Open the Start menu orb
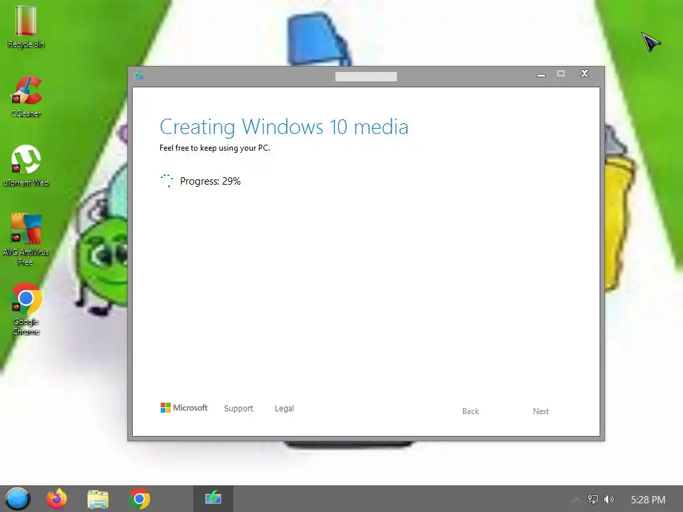Screen dimensions: 683x512 point(17,499)
